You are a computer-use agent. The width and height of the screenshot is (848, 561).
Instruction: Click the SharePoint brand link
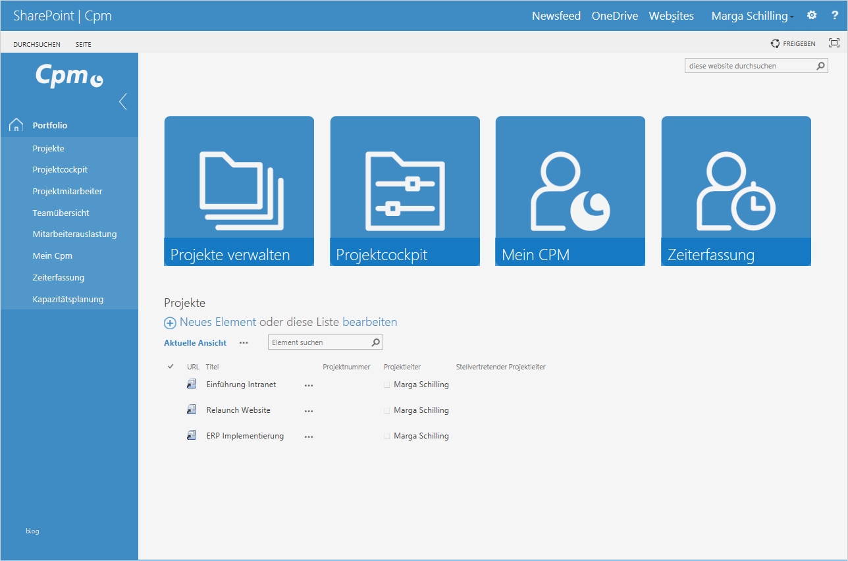pos(44,16)
